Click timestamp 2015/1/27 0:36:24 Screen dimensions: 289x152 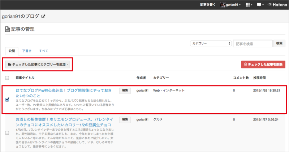pyautogui.click(x=266, y=119)
